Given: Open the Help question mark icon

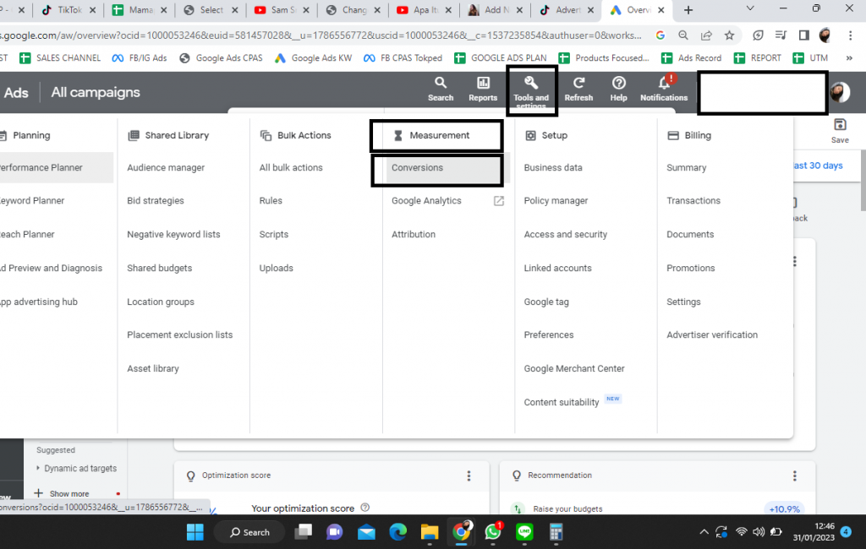Looking at the screenshot, I should pyautogui.click(x=618, y=84).
